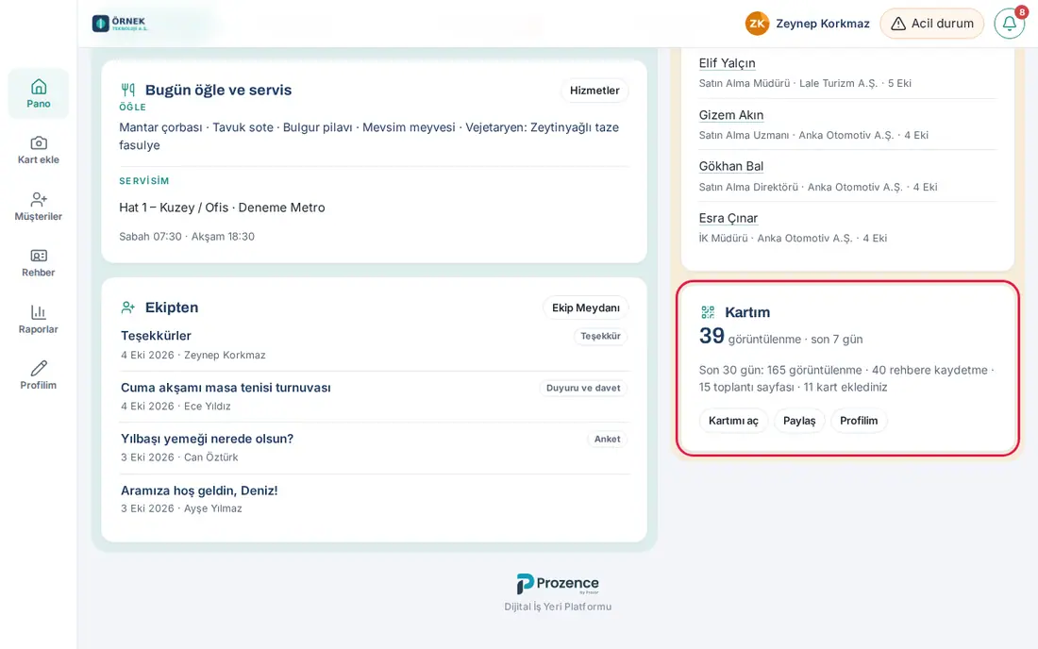Open Profilim button in Kartım card
This screenshot has height=649, width=1038.
tap(859, 421)
